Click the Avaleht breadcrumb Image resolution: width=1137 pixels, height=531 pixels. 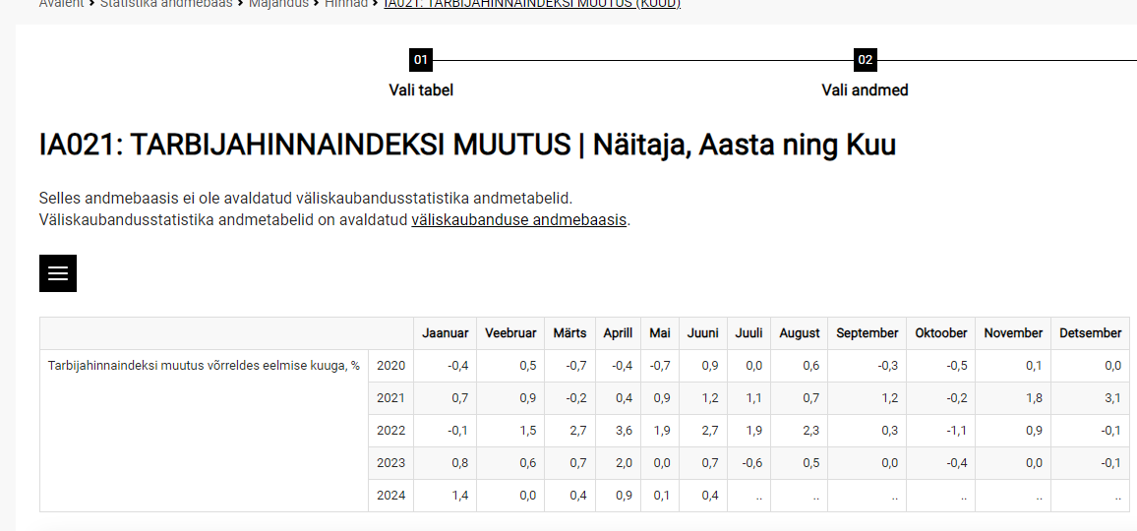coord(61,4)
